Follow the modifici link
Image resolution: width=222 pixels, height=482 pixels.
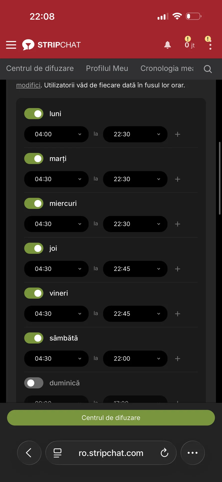click(28, 85)
